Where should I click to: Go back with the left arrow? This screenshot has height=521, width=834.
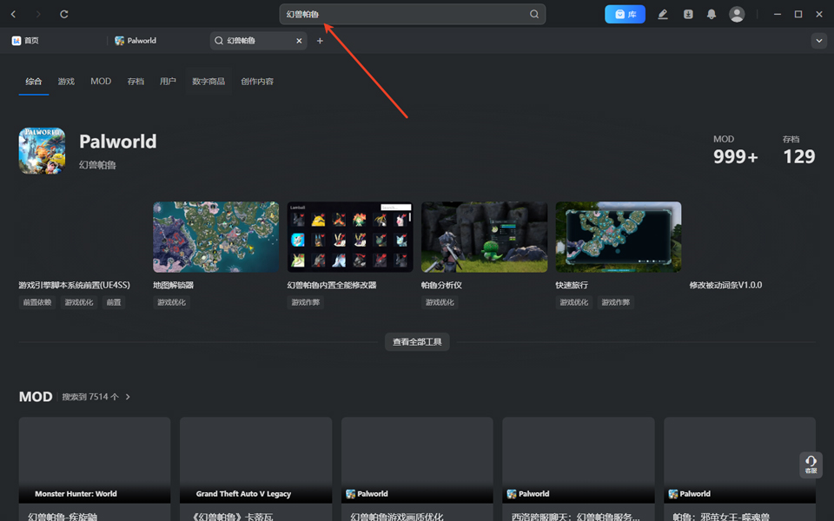point(13,15)
